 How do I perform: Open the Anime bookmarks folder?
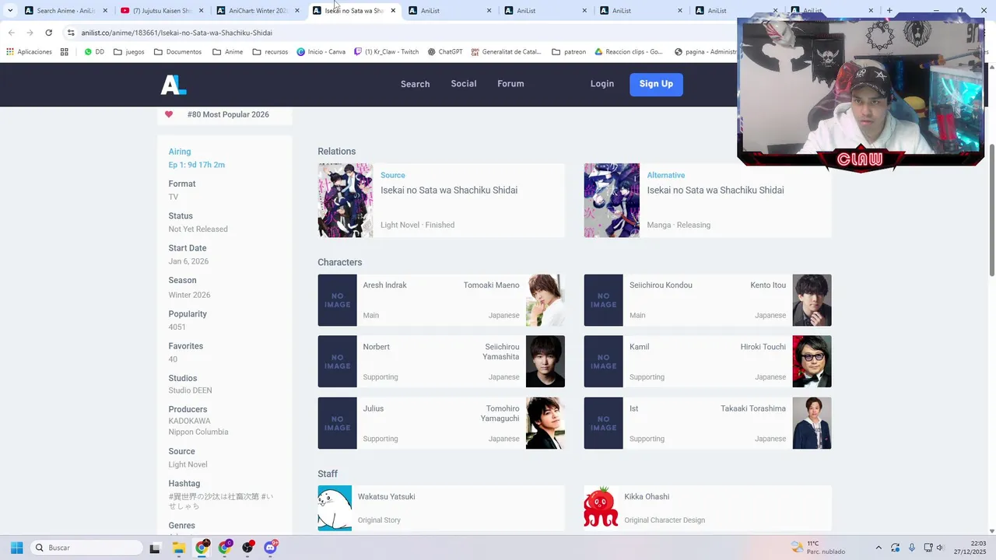click(228, 52)
